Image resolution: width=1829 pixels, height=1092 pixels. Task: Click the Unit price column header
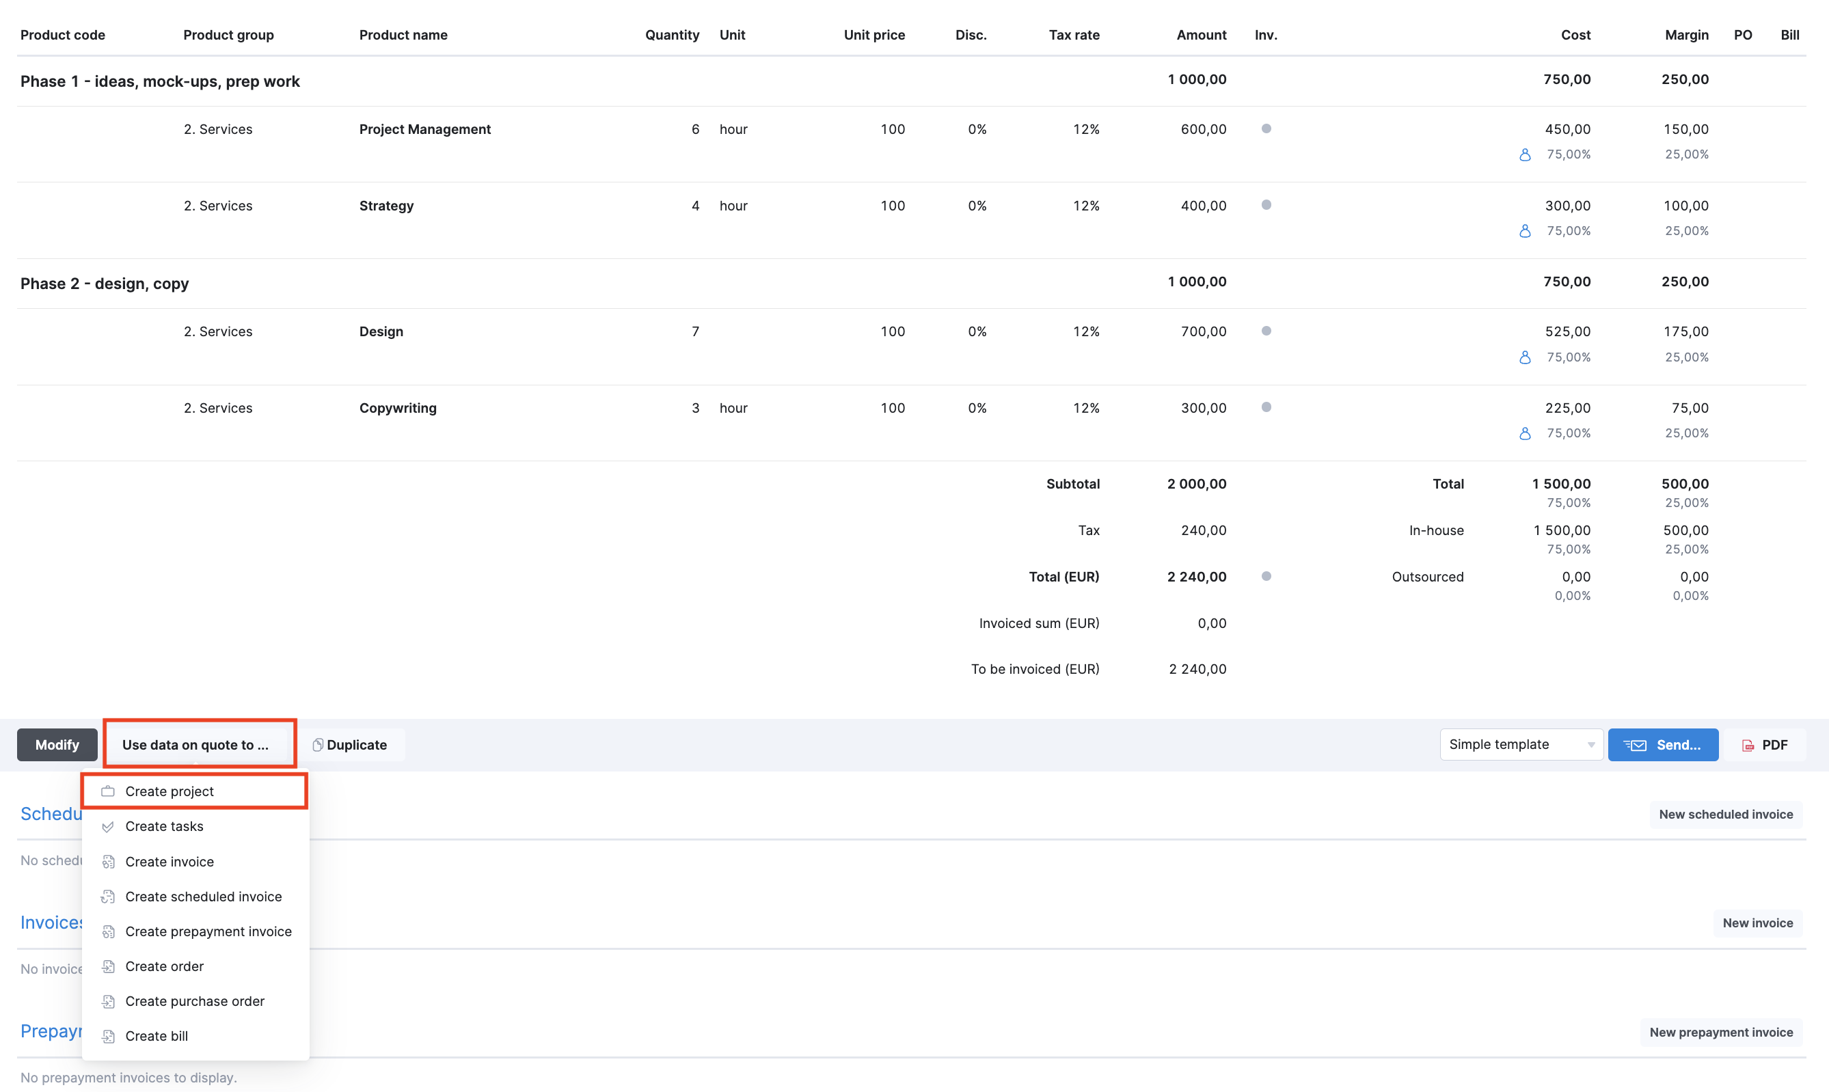point(874,35)
